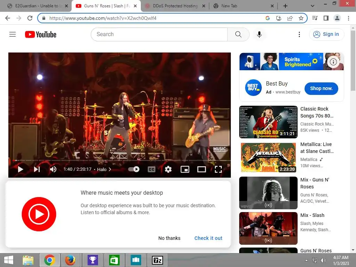Expand the Halo chapter list

[x=104, y=169]
